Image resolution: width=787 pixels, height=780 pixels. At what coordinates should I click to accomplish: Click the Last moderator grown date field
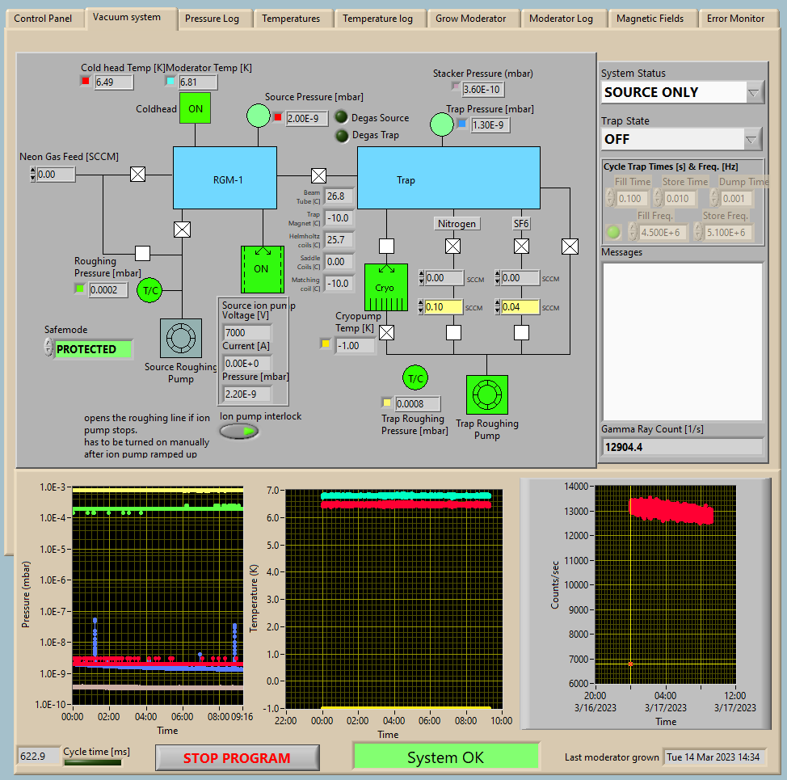[714, 757]
